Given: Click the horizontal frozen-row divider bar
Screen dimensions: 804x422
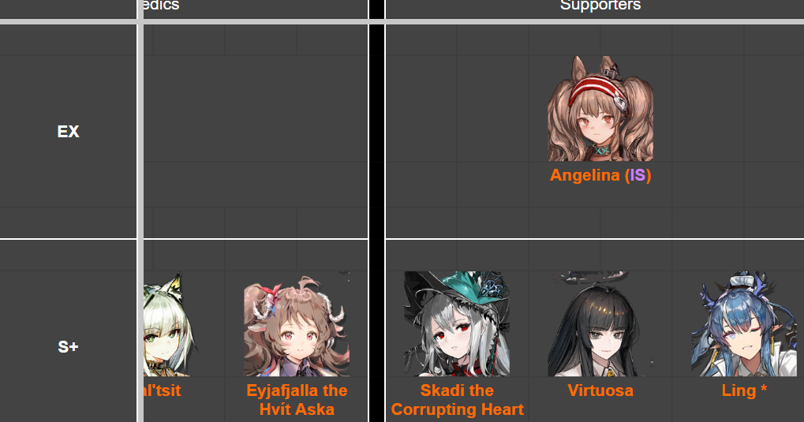Looking at the screenshot, I should [402, 22].
